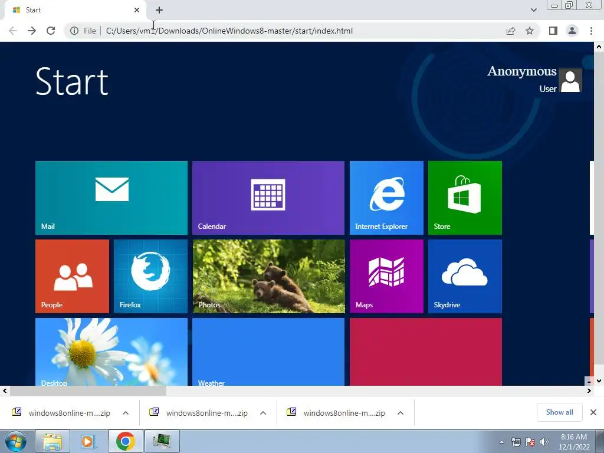Viewport: 604px width, 453px height.
Task: Open second windows8online zip download
Action: click(x=199, y=413)
